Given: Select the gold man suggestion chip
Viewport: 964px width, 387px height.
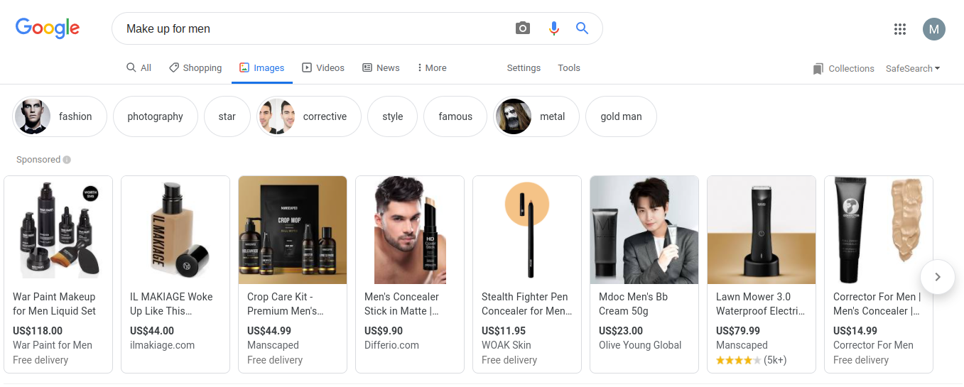Looking at the screenshot, I should point(621,116).
